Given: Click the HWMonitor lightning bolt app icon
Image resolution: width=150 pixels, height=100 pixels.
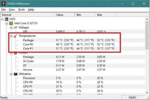Looking at the screenshot, I should pyautogui.click(x=3, y=4).
